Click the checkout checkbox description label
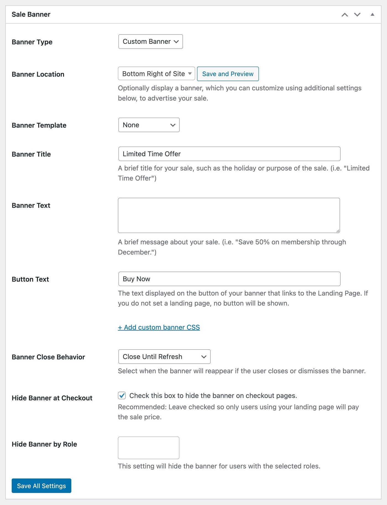387x505 pixels. click(x=213, y=396)
